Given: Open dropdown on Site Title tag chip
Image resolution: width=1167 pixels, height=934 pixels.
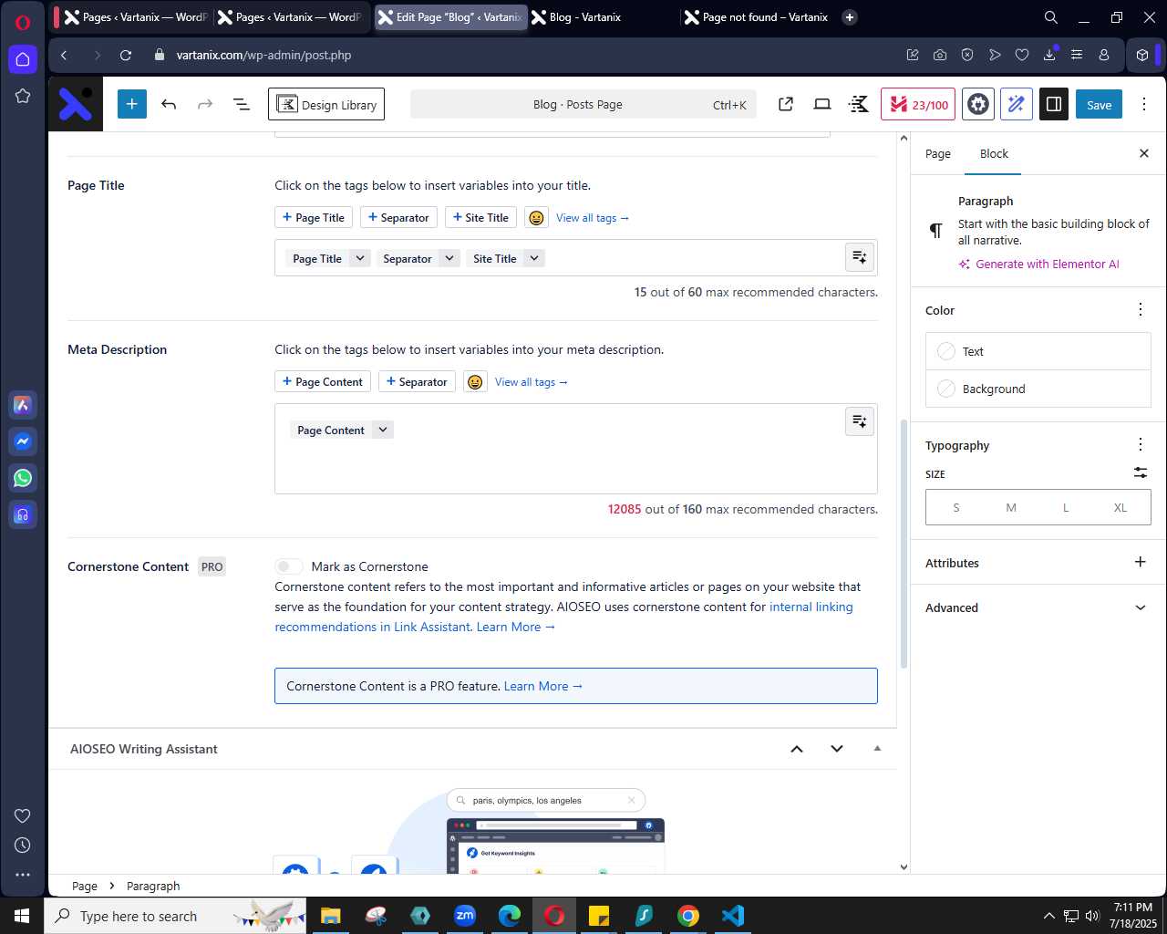Looking at the screenshot, I should click(534, 258).
